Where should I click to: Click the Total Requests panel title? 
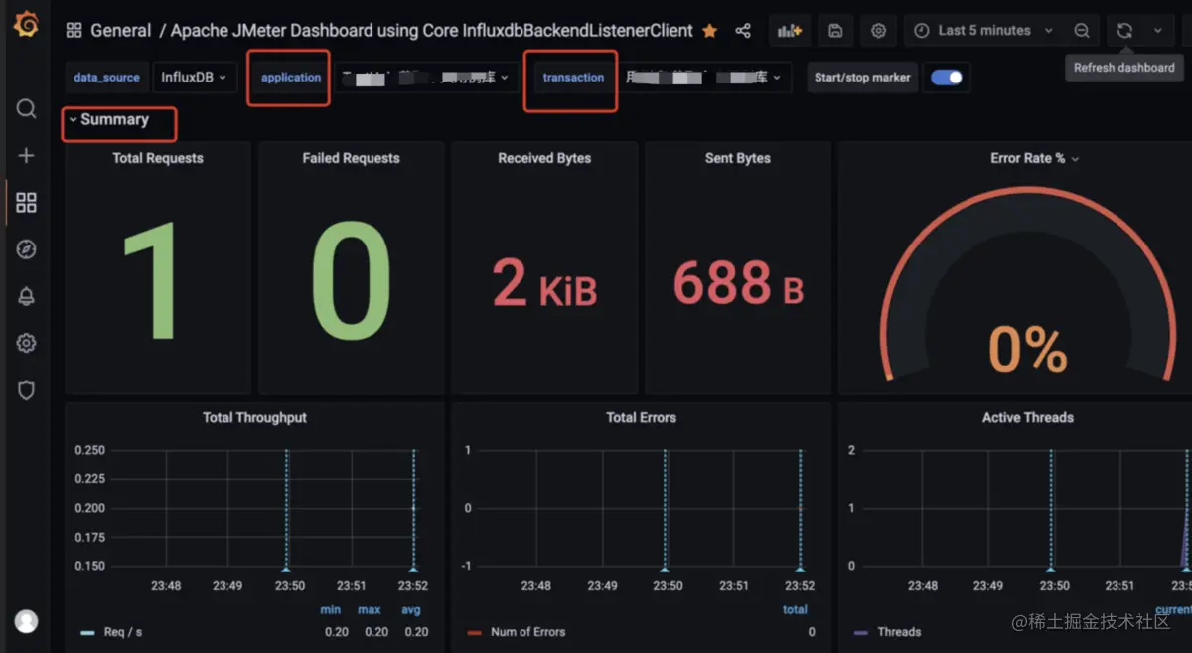[158, 158]
